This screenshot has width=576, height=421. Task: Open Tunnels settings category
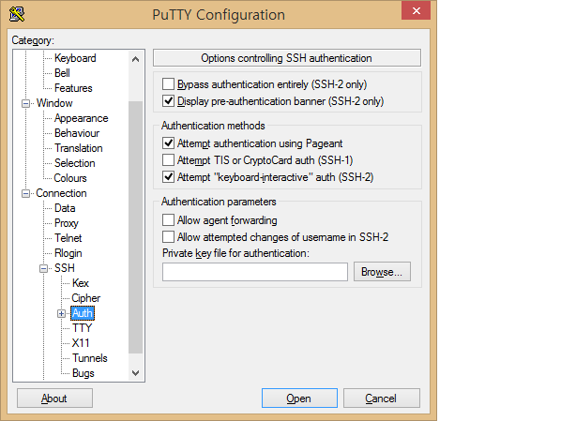pyautogui.click(x=90, y=358)
